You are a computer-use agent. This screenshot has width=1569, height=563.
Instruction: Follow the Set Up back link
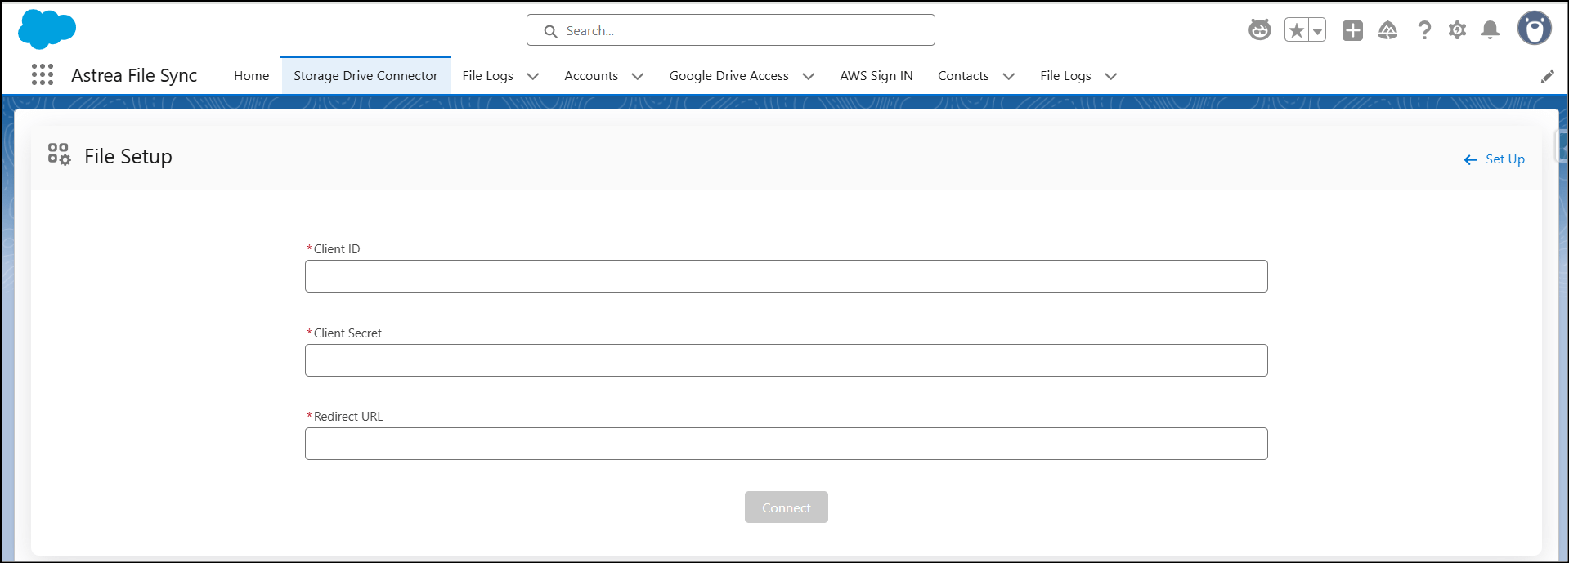click(x=1495, y=159)
